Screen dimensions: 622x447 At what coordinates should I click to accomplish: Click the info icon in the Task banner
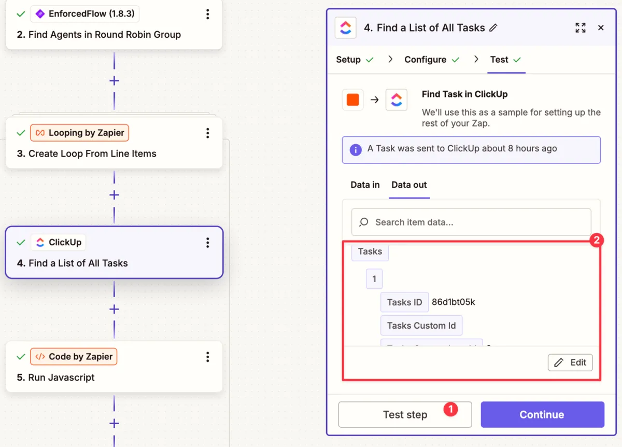(x=355, y=149)
